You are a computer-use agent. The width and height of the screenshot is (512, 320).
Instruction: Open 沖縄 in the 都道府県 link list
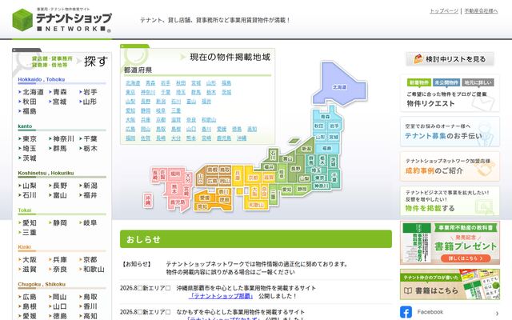pyautogui.click(x=242, y=138)
